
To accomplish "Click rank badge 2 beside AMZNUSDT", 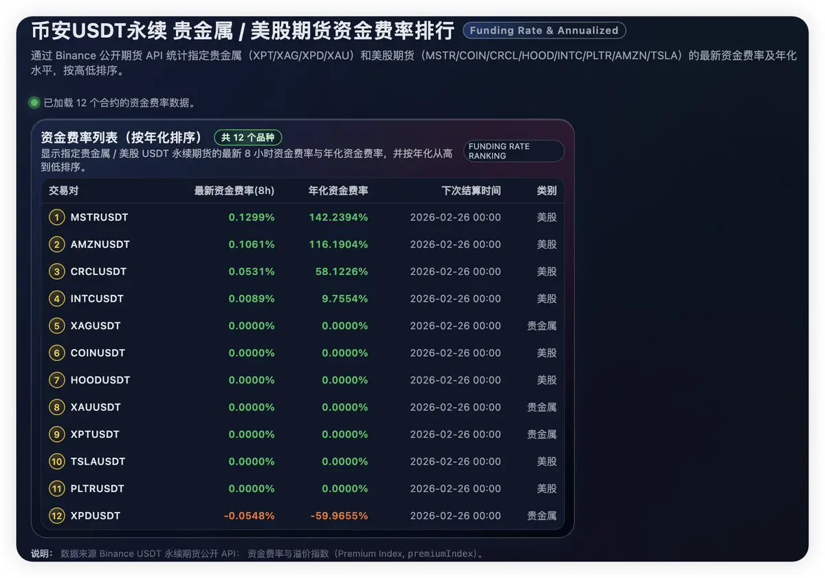I will click(x=56, y=245).
